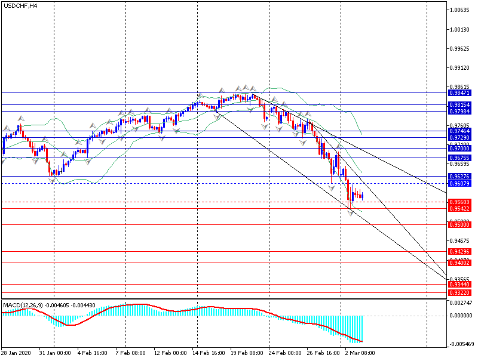
Task: Select the 0.96276 blue level label
Action: click(x=459, y=177)
